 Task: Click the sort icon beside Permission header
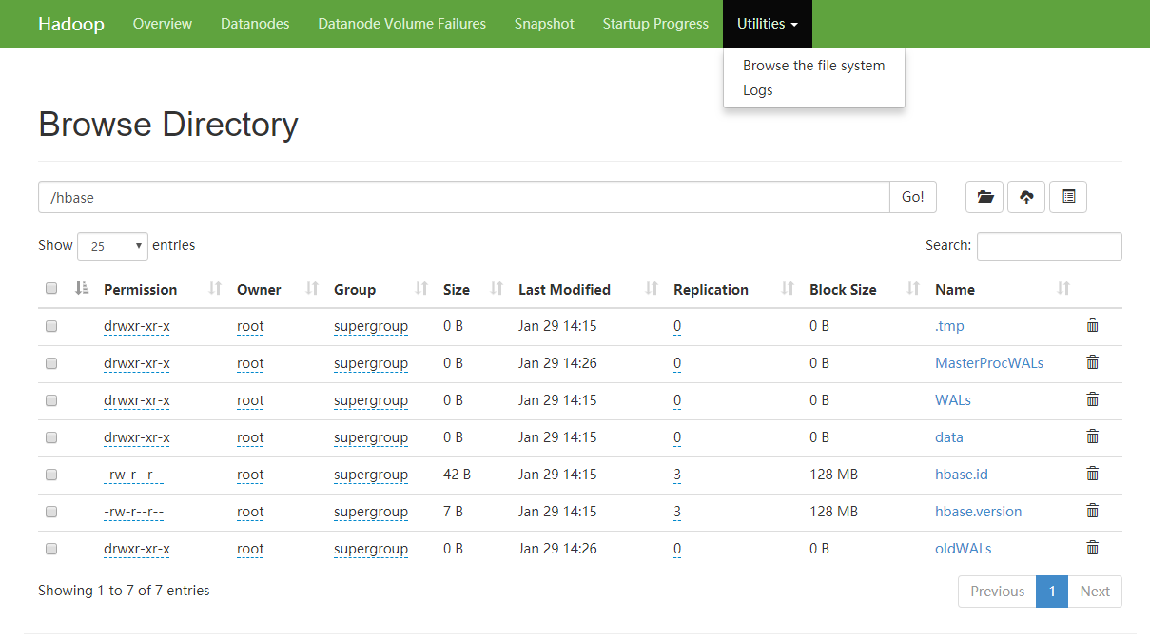pyautogui.click(x=215, y=289)
